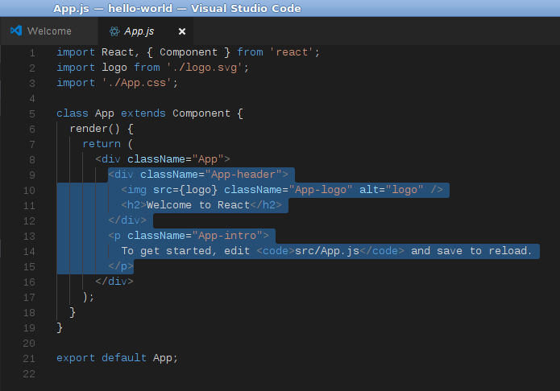Click 'src/App.js' text on line 14
The image size is (560, 391).
(x=327, y=251)
